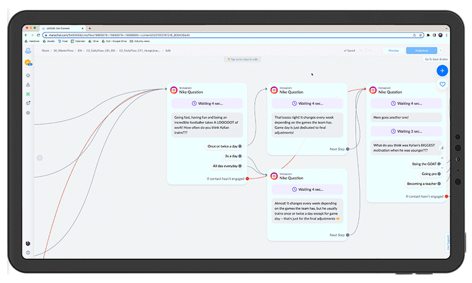The width and height of the screenshot is (472, 283).
Task: Click Next Step dot on That'ssssss right card
Action: pyautogui.click(x=348, y=149)
